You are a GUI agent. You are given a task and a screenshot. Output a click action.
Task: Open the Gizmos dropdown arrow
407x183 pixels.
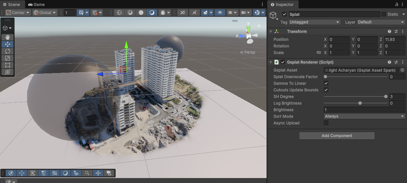[263, 13]
